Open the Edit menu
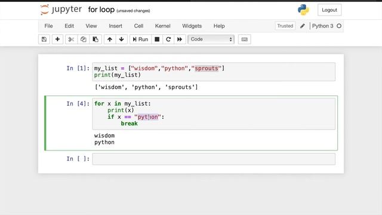 pyautogui.click(x=69, y=26)
